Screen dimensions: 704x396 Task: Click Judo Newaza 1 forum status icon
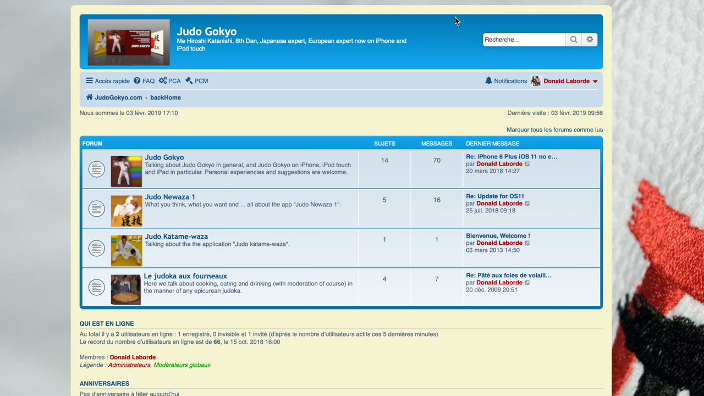click(x=96, y=208)
